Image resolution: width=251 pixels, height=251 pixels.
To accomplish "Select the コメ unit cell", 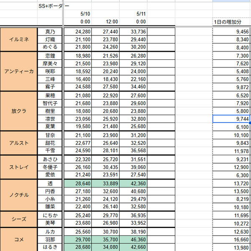I will click(19, 239).
